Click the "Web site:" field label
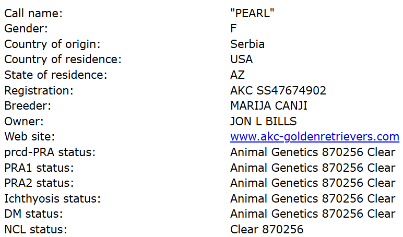Screen dimensions: 403x237 pyautogui.click(x=29, y=137)
